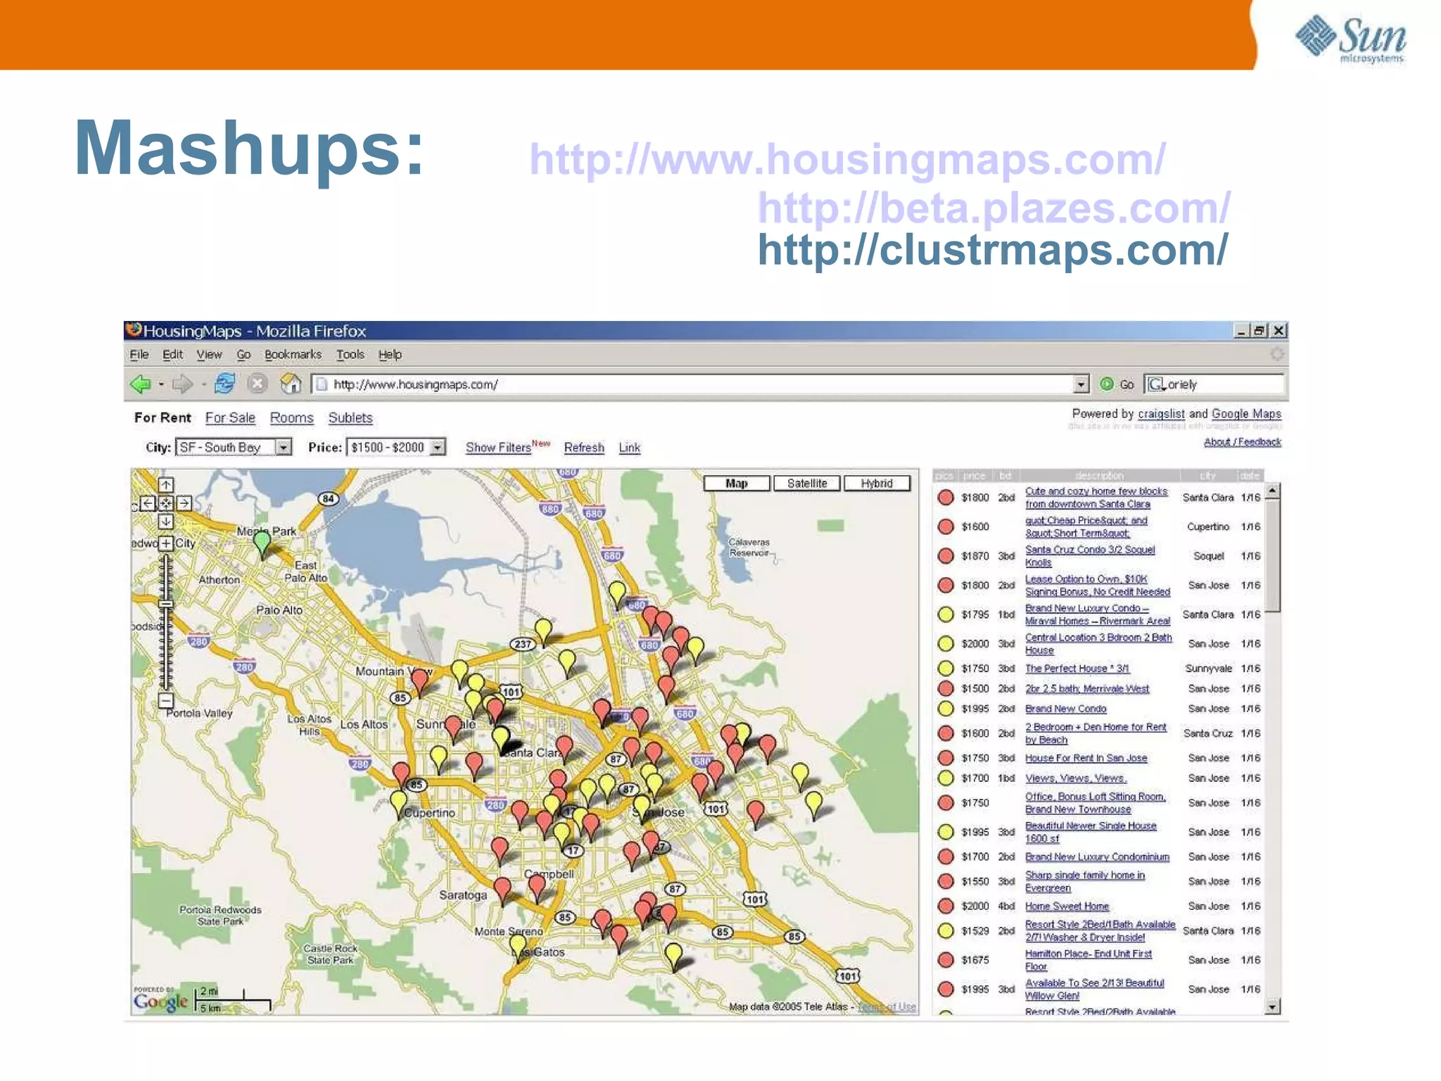Switch map to Satellite view
Image resolution: width=1441 pixels, height=1081 pixels.
click(x=806, y=483)
